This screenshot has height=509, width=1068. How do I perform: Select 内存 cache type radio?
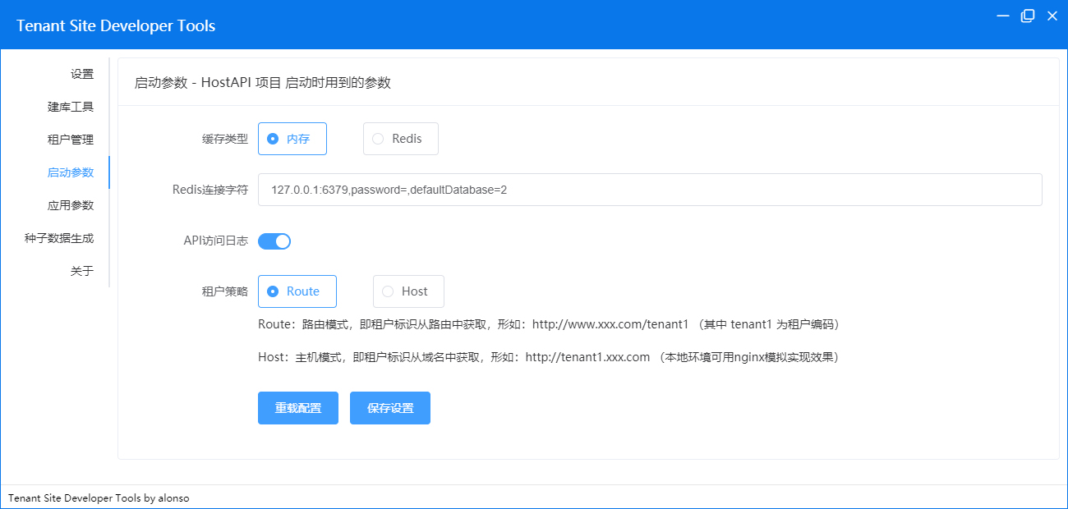click(x=292, y=139)
